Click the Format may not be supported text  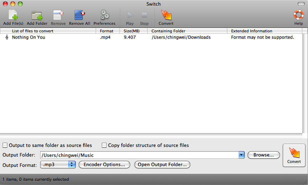click(x=262, y=37)
